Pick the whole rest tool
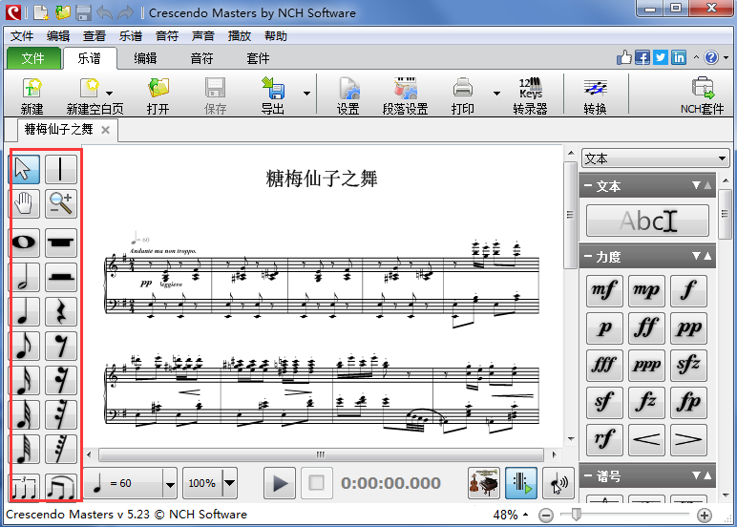This screenshot has width=737, height=527. [61, 242]
